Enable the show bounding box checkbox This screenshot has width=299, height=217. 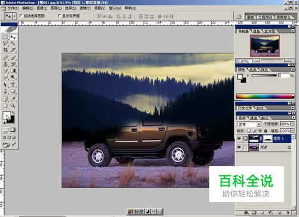[x=59, y=16]
